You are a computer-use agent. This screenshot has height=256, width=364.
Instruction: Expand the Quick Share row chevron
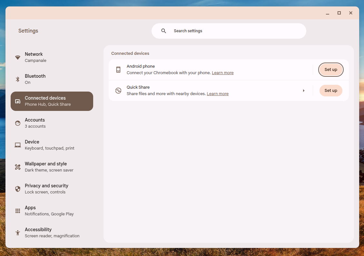pyautogui.click(x=303, y=91)
